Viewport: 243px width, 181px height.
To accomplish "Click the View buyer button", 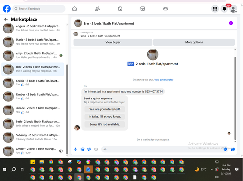I will 113,42.
